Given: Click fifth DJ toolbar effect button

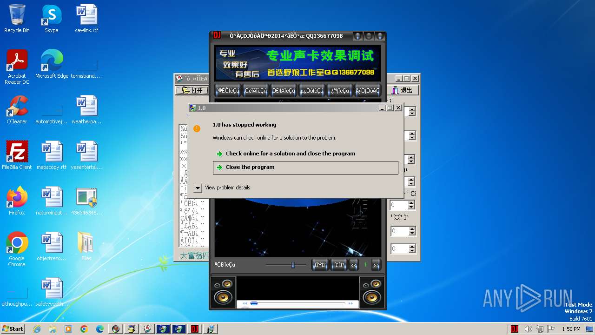Looking at the screenshot, I should point(340,91).
